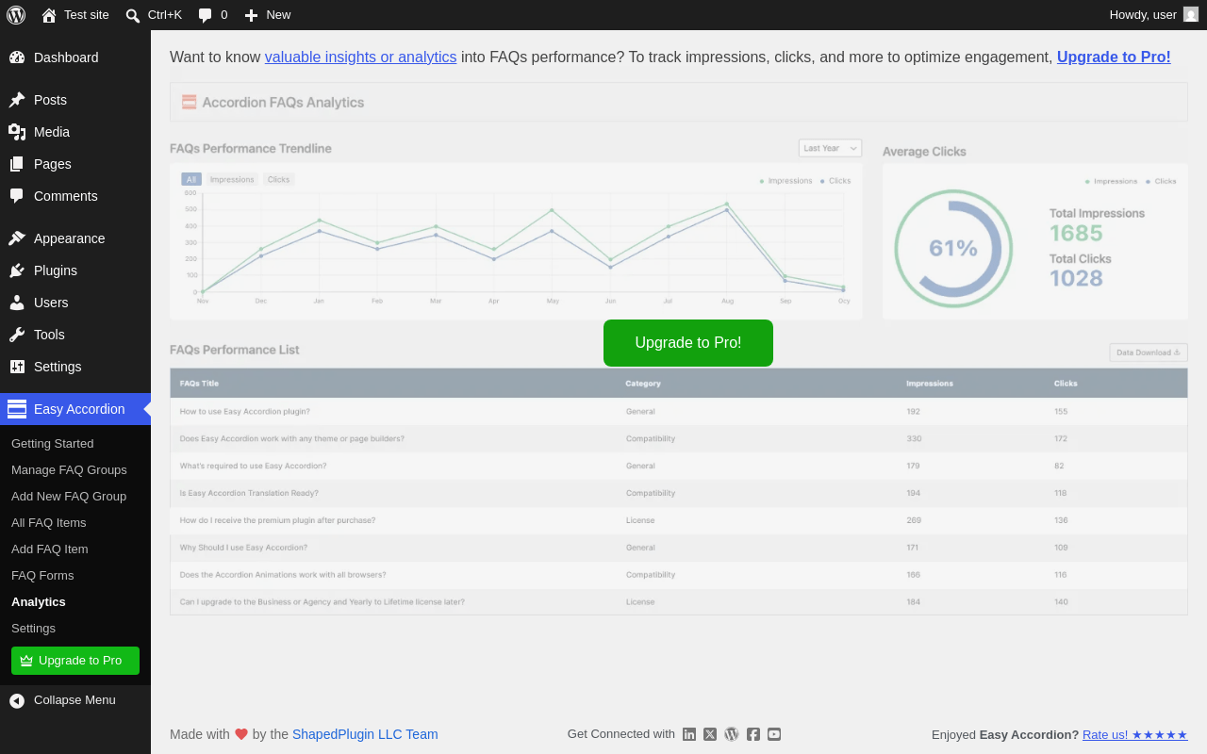Click the bold Upgrade to Pro! text link
Viewport: 1207px width, 754px height.
tap(1114, 57)
